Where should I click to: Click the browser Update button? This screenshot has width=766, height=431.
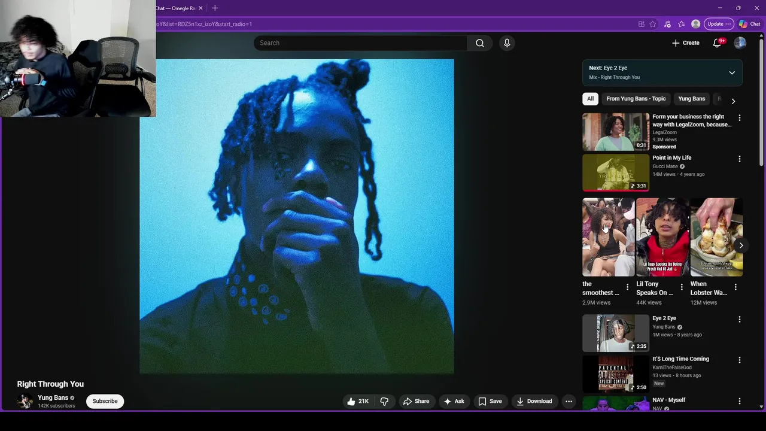pos(719,24)
